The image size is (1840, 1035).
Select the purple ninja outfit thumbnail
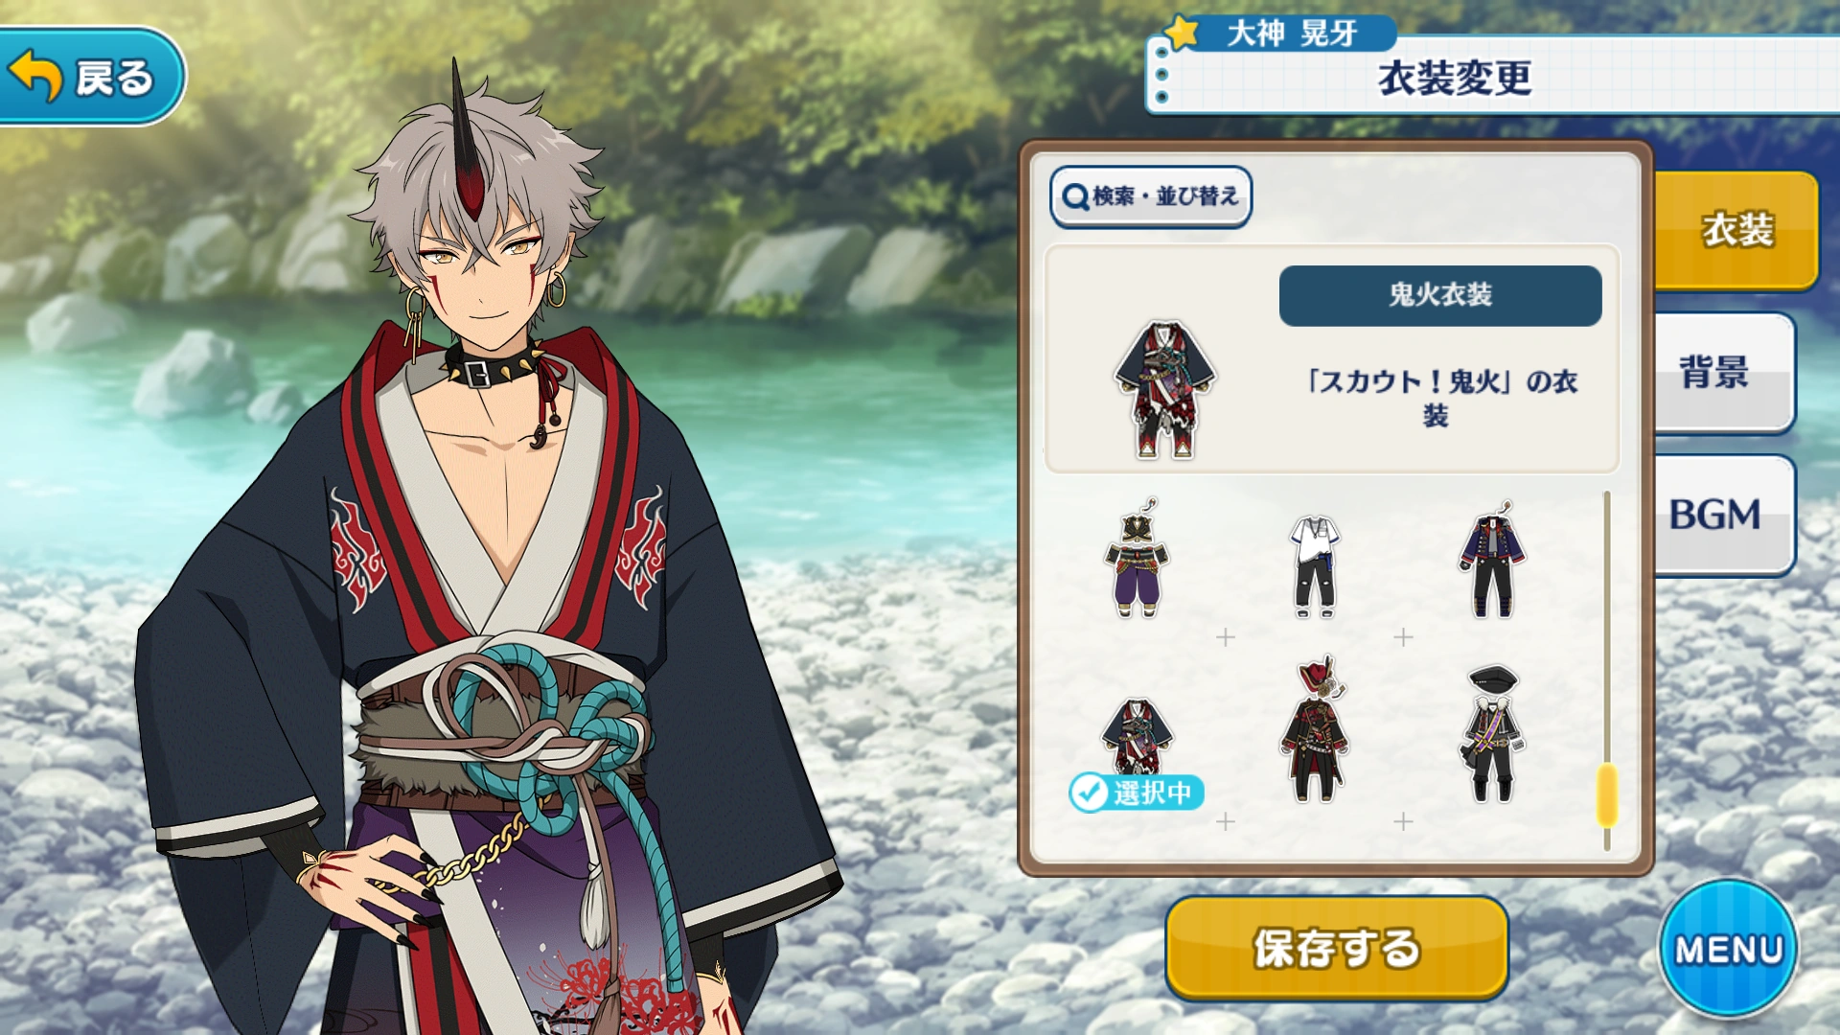click(1137, 559)
